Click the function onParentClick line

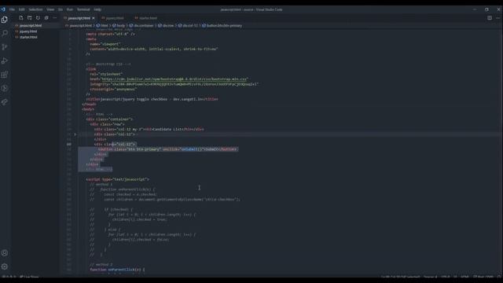(x=117, y=270)
